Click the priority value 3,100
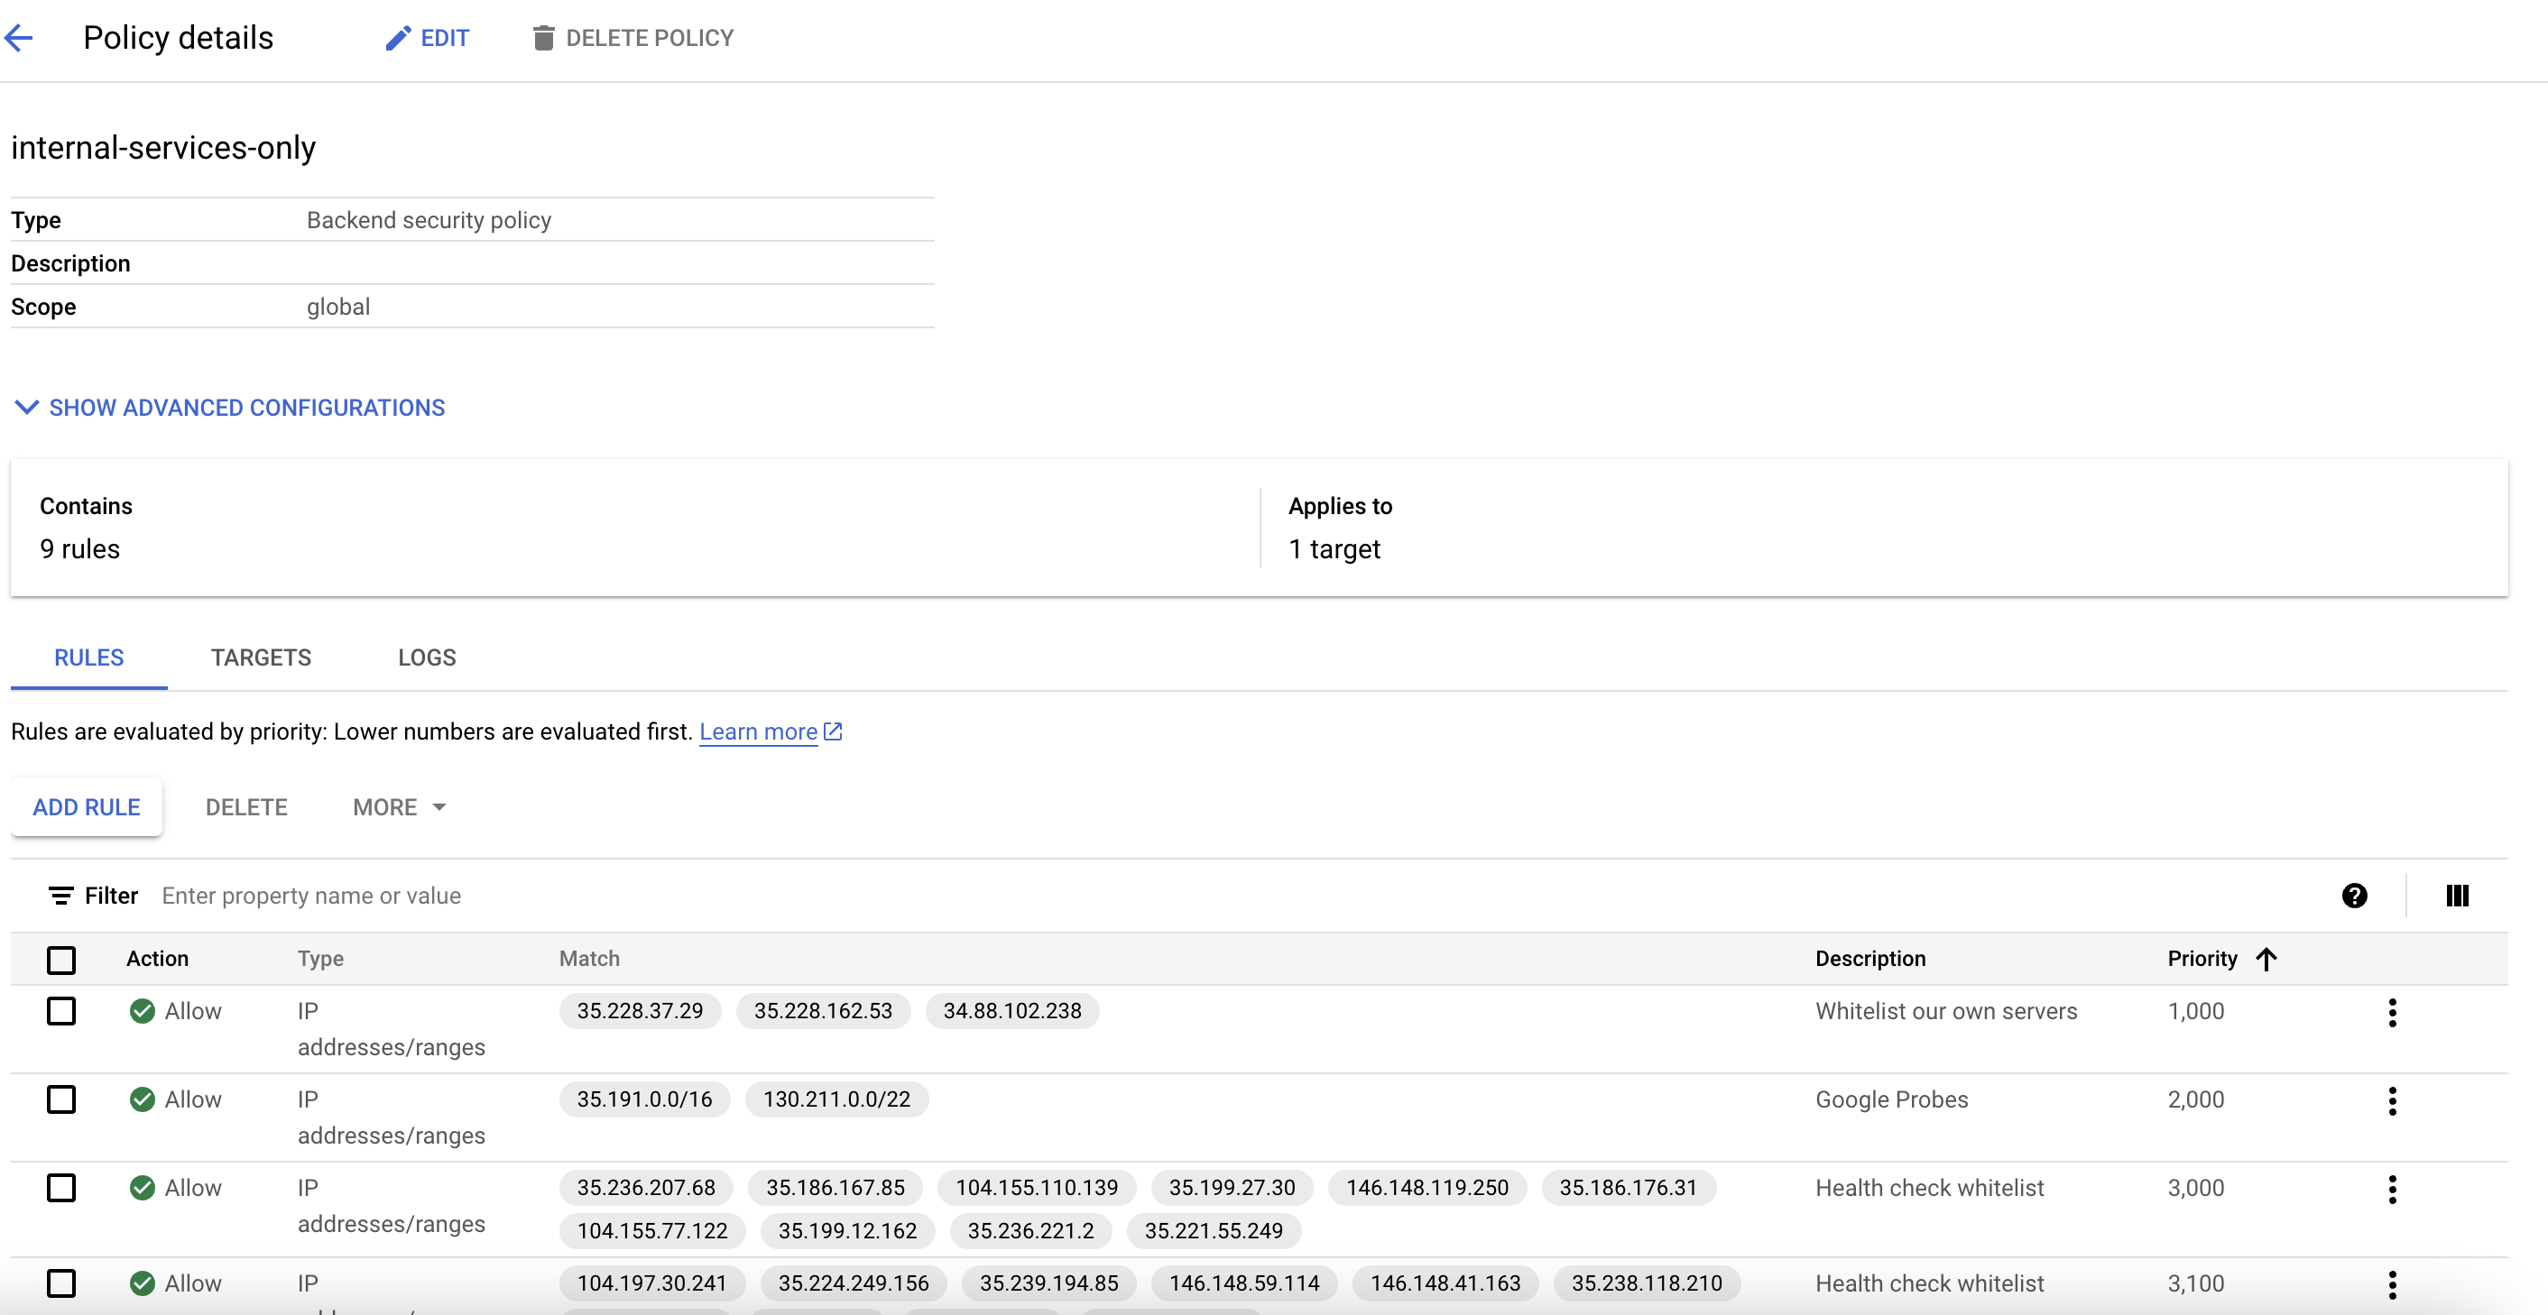 (x=2196, y=1283)
